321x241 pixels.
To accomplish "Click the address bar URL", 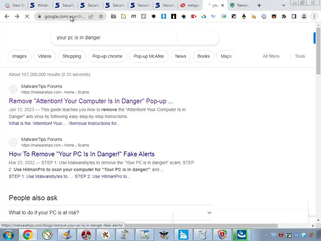I will point(64,16).
